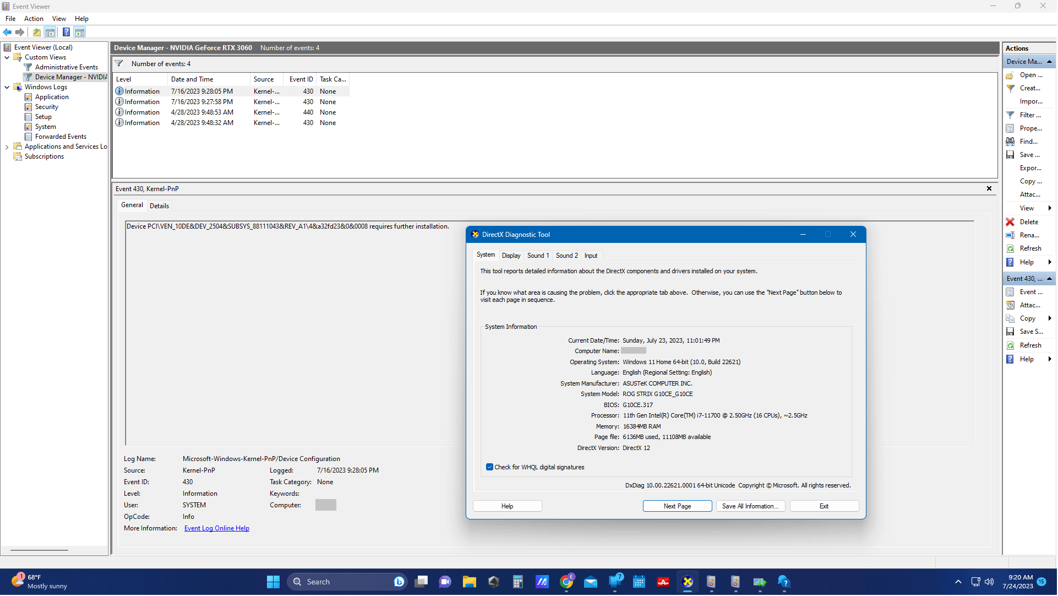Click the Information event from 7/16/2023 9:28:05 PM row
This screenshot has height=596, width=1058.
coord(231,91)
